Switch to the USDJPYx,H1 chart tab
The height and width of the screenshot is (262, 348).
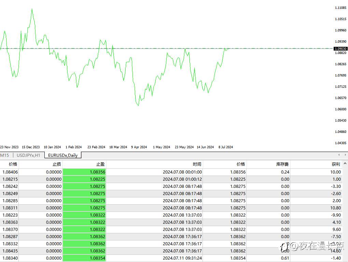(x=28, y=155)
